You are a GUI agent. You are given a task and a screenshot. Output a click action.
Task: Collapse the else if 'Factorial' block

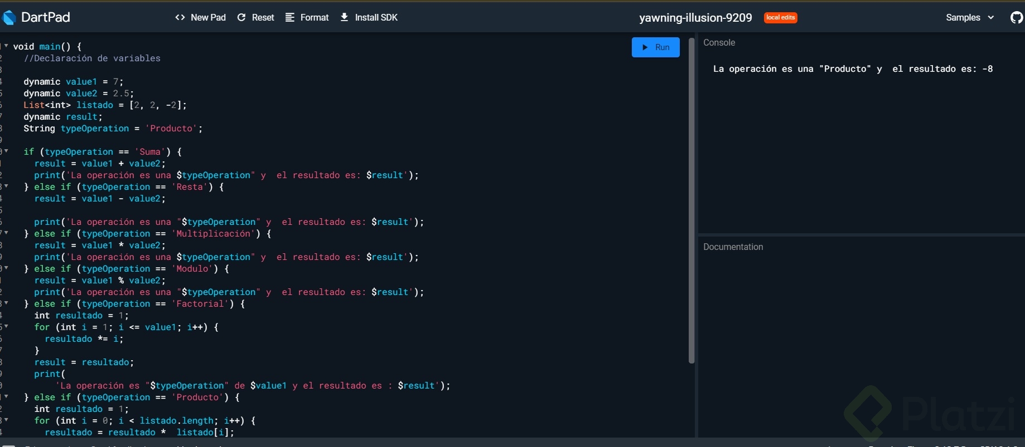[6, 303]
